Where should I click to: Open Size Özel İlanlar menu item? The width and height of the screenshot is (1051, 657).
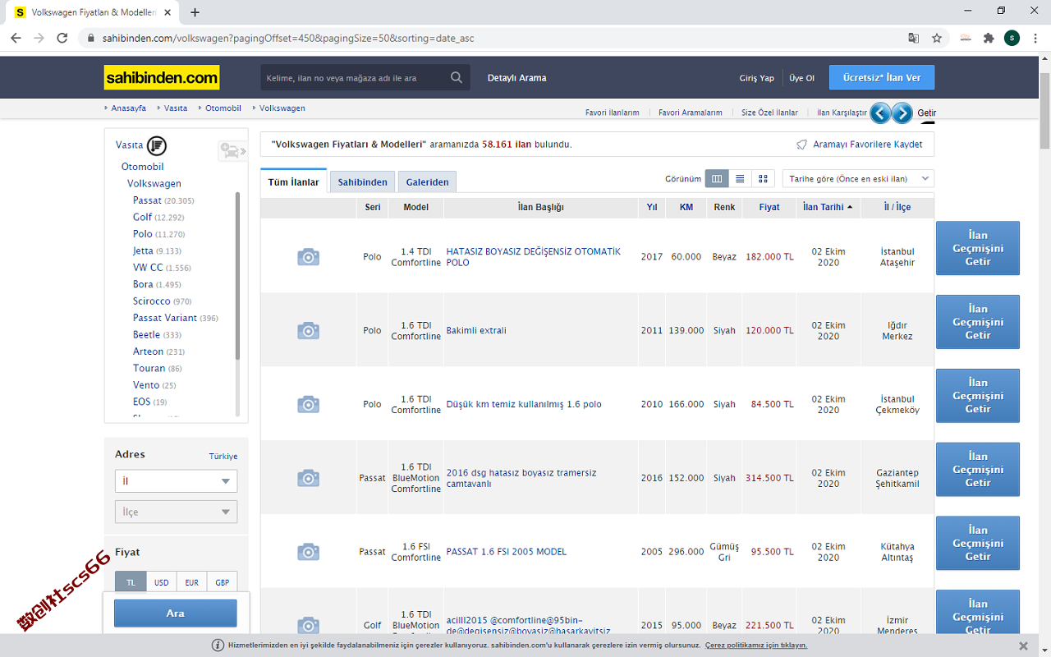(769, 113)
